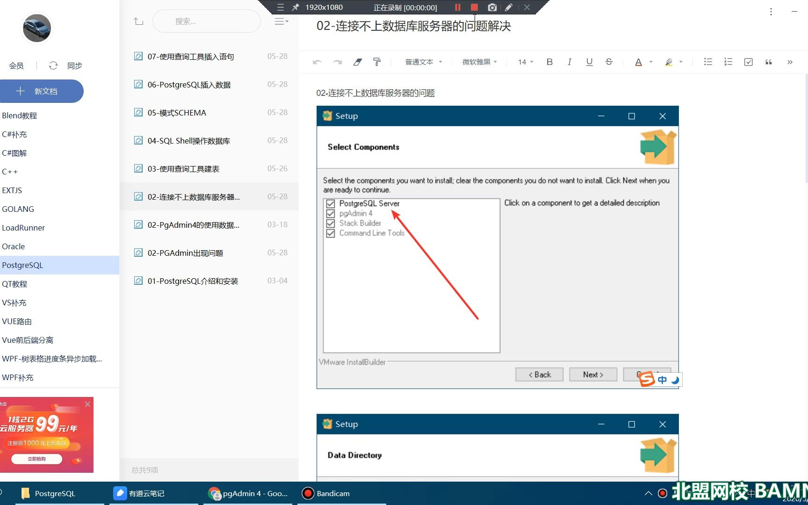Viewport: 808px width, 505px height.
Task: Switch to Bandicam in taskbar
Action: click(x=342, y=493)
